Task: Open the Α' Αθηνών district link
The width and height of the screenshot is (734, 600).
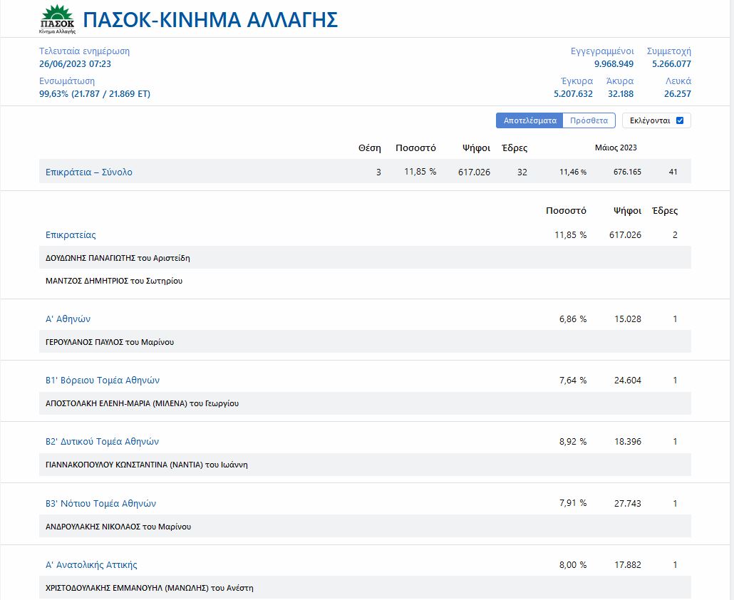Action: pyautogui.click(x=68, y=319)
